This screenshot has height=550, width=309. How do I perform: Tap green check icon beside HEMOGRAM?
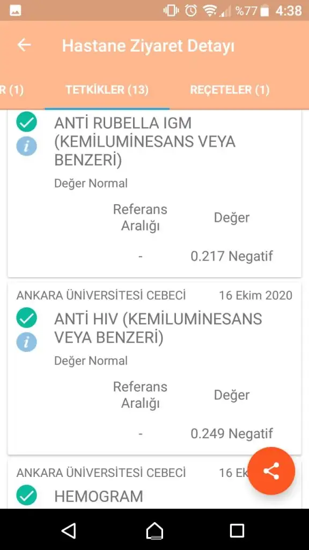pos(27,495)
